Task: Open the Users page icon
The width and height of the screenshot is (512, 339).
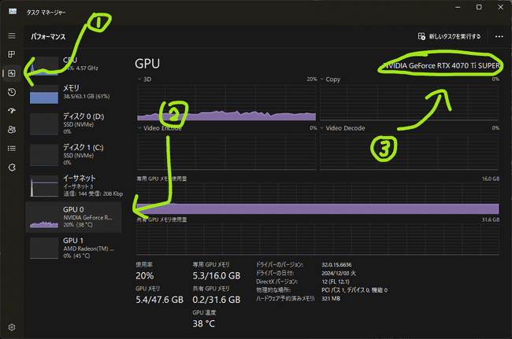Action: click(12, 130)
